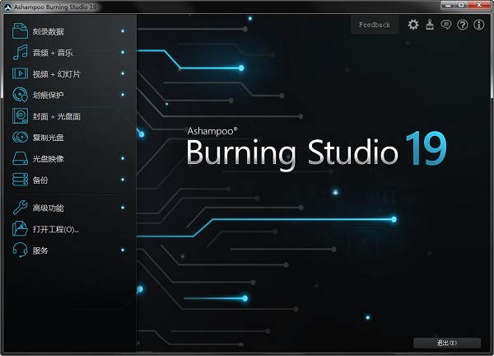Expand submenu dot for 视频 + 幻灯片
The height and width of the screenshot is (356, 494).
point(123,73)
